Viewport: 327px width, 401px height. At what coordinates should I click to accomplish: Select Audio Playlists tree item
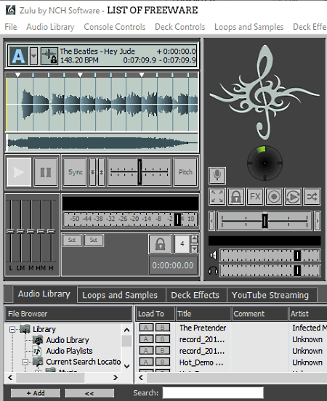[x=69, y=351]
